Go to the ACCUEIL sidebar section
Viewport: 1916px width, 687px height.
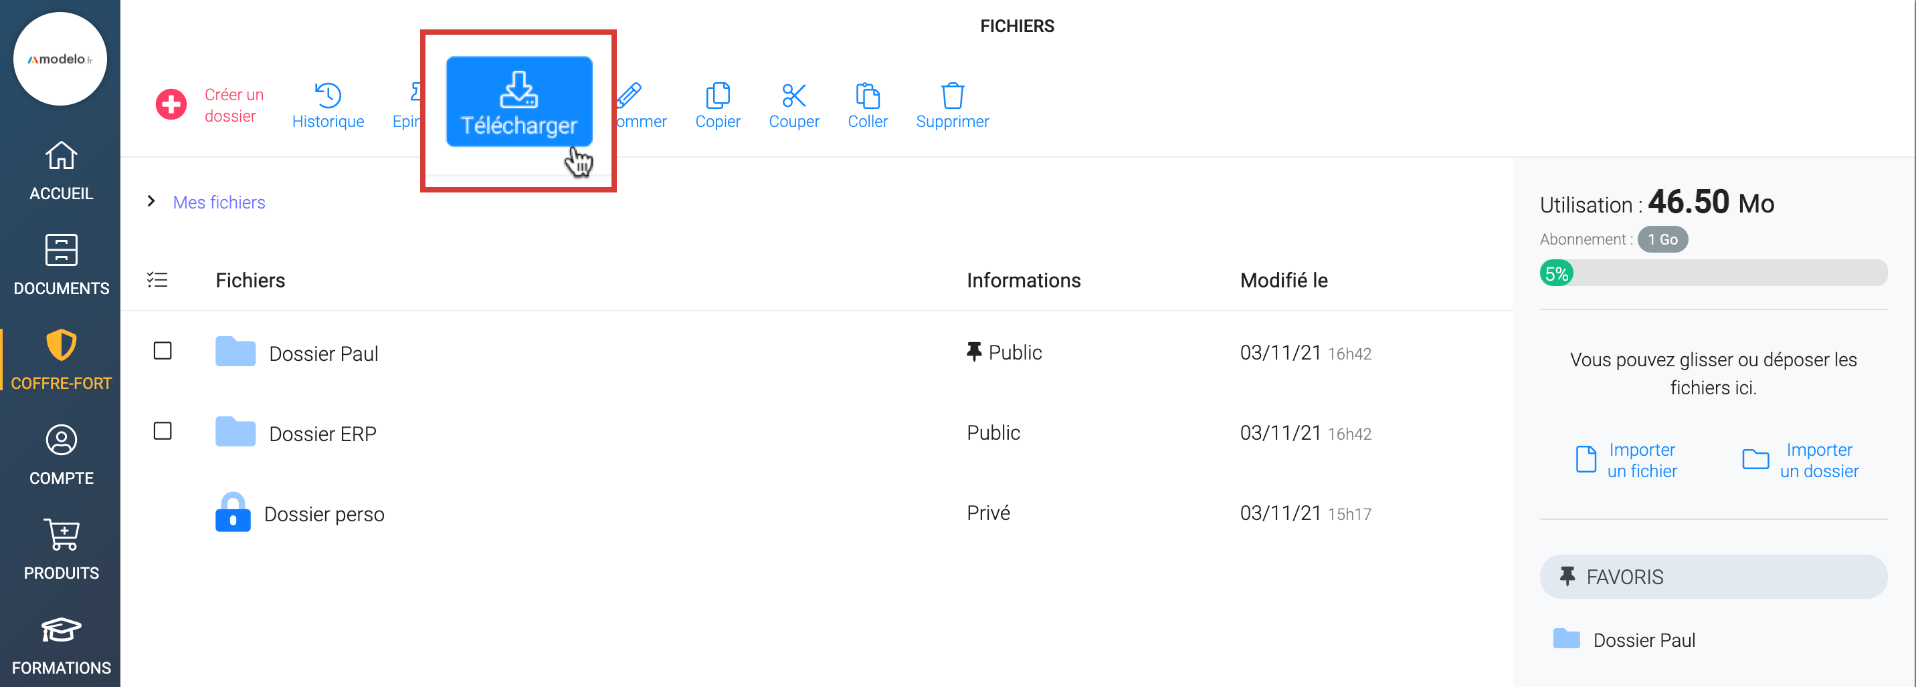click(x=61, y=171)
